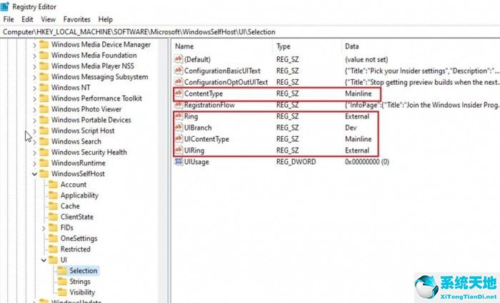The width and height of the screenshot is (500, 303).
Task: Collapse the UI subkey node
Action: click(x=44, y=260)
